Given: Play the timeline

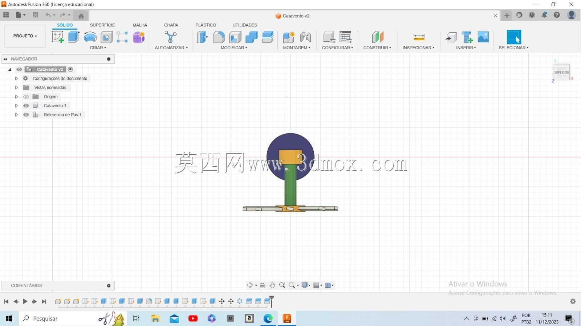Looking at the screenshot, I should (x=25, y=301).
